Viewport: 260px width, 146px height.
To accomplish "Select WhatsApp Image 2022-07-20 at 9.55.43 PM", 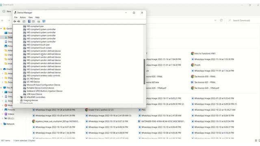I will pyautogui.click(x=214, y=98).
